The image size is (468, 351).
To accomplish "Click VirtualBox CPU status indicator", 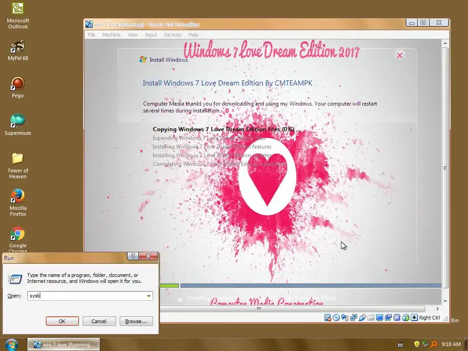I will 397,318.
